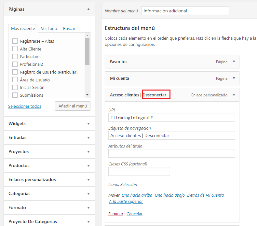The height and width of the screenshot is (226, 257).
Task: Expand the Enlaces personalizados section
Action: point(49,179)
